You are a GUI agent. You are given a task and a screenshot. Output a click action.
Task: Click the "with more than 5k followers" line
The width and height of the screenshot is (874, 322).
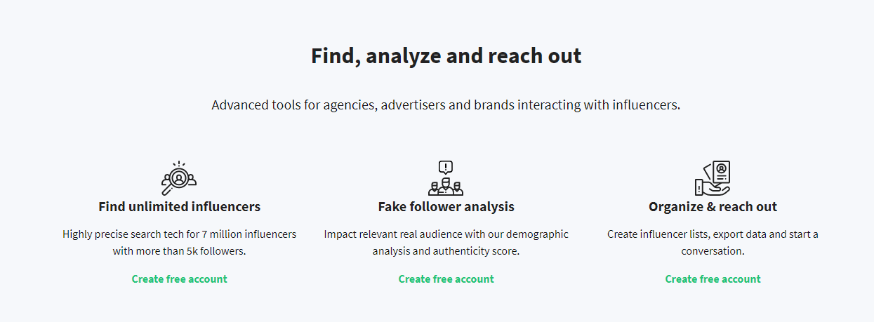tap(179, 251)
